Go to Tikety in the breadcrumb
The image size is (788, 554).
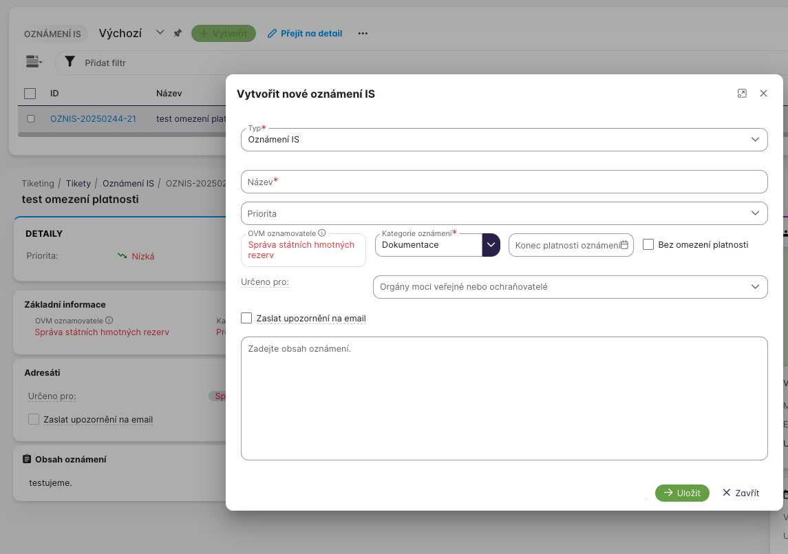(x=78, y=184)
